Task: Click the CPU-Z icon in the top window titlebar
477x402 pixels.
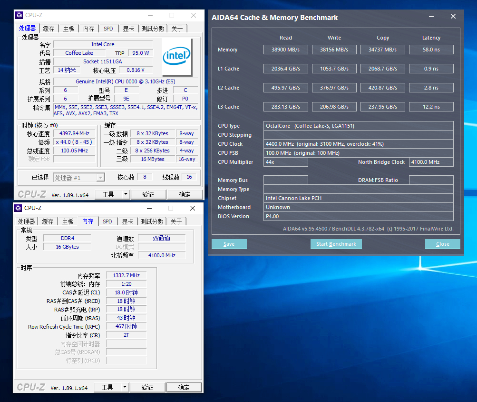Action: point(19,15)
